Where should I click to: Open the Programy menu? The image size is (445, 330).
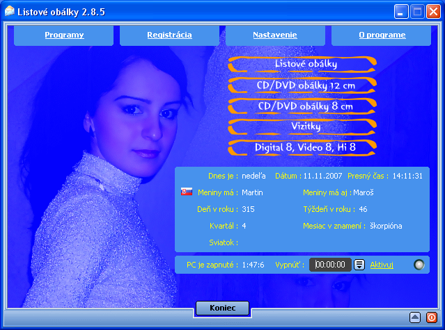coord(64,35)
